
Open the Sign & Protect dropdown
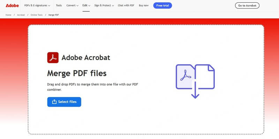104,6
